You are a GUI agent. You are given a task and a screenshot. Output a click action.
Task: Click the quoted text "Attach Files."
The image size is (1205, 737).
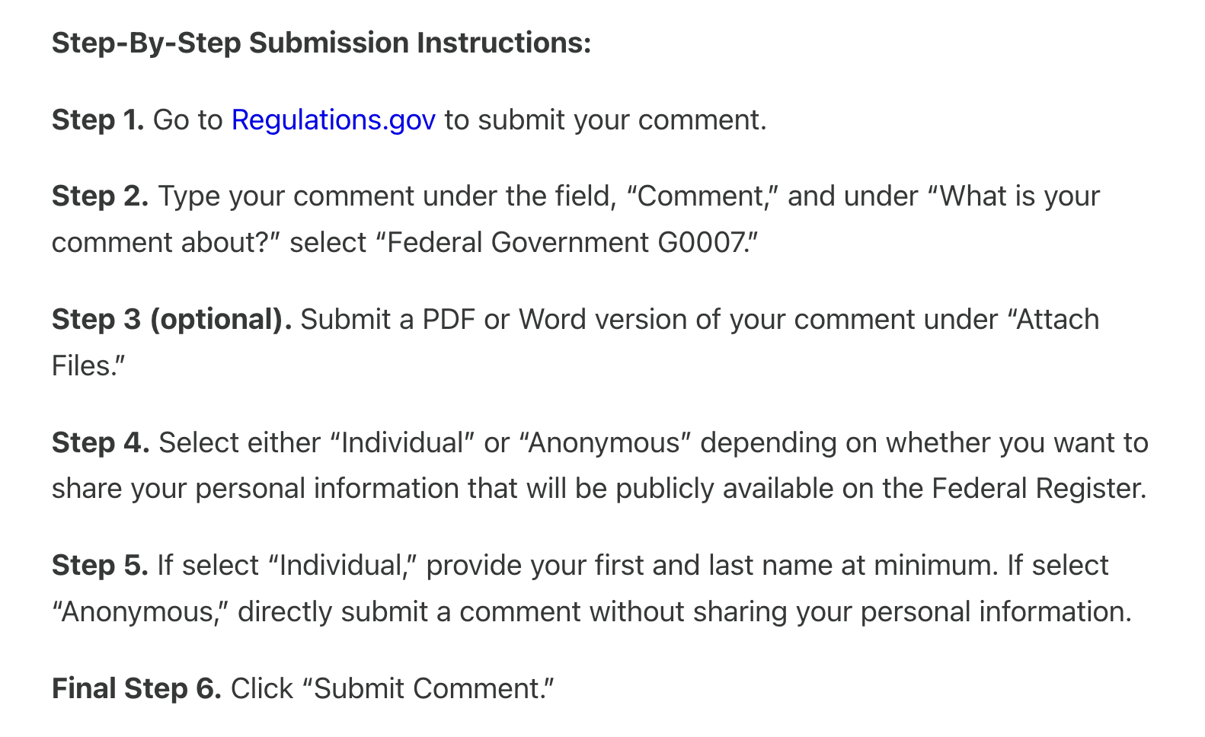[x=575, y=343]
